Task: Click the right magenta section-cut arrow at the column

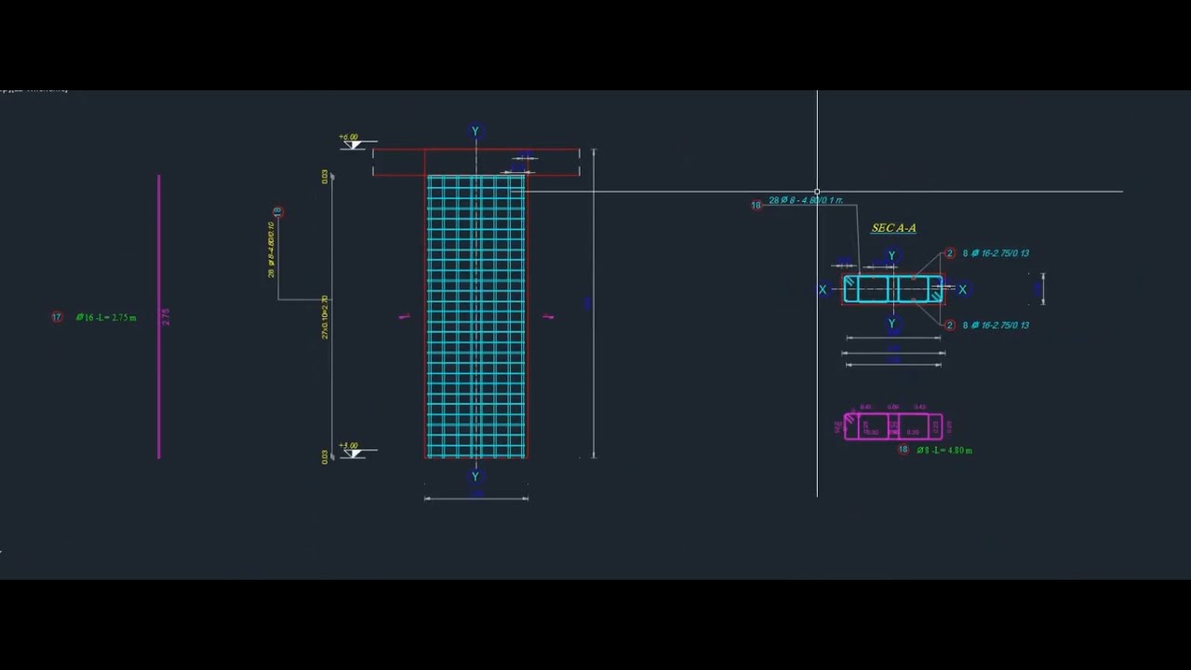Action: click(x=549, y=317)
